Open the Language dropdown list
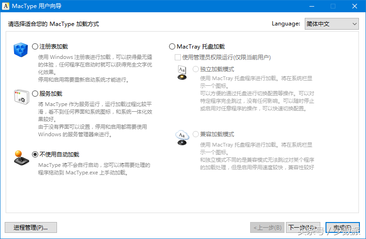The image size is (366, 239). click(x=331, y=24)
